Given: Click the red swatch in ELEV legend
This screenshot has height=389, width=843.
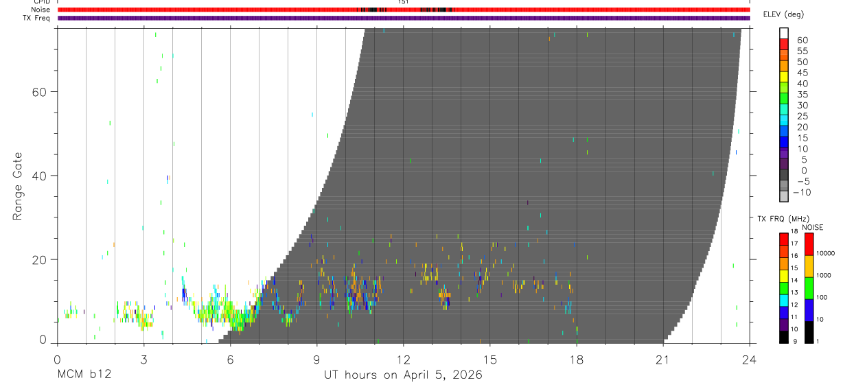Looking at the screenshot, I should click(x=783, y=45).
